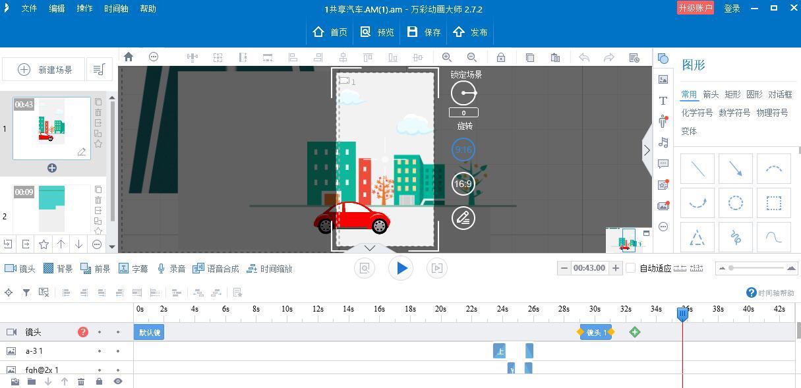Zoom in on the canvas
This screenshot has height=388, width=801.
coord(447,57)
